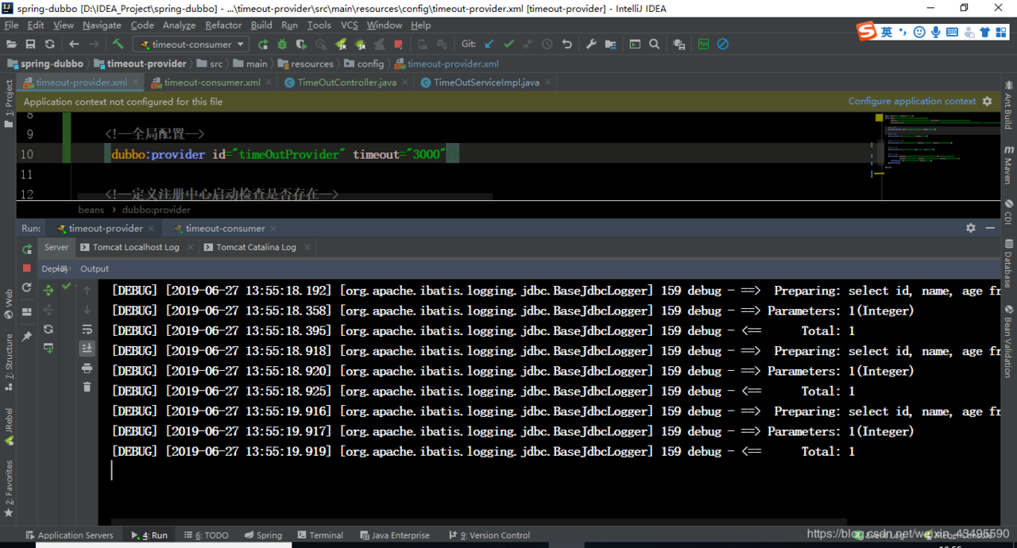Open the timeout-consumer run configuration dropdown
The height and width of the screenshot is (548, 1017).
click(x=191, y=44)
